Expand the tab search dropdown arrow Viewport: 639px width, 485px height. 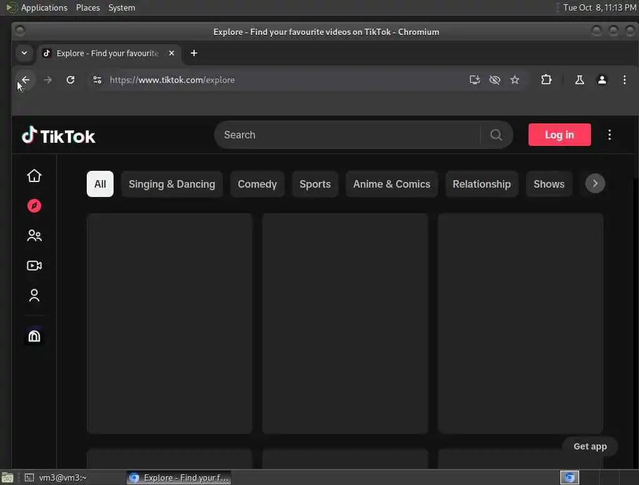24,53
